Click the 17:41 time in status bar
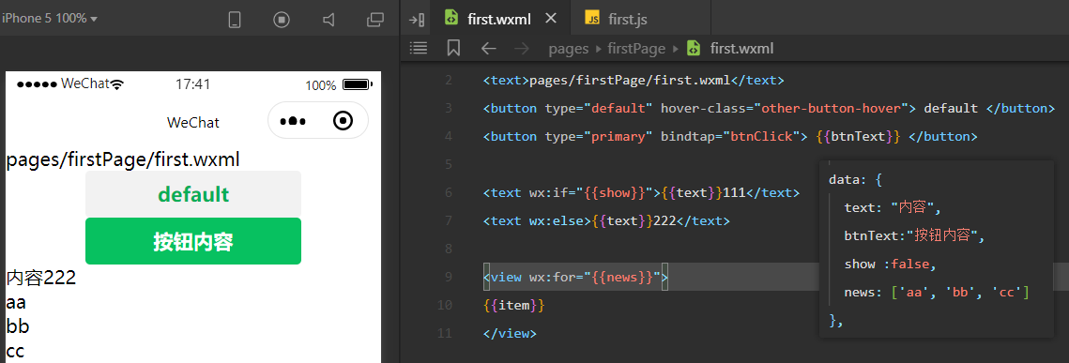The image size is (1069, 363). click(192, 84)
